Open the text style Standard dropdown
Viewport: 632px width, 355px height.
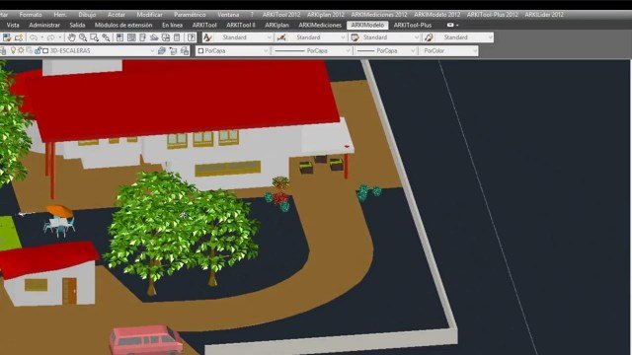pos(244,37)
